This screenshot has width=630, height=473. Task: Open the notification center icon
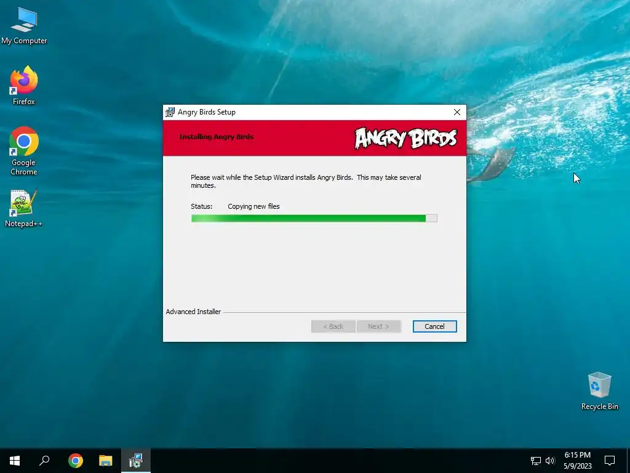tap(610, 461)
